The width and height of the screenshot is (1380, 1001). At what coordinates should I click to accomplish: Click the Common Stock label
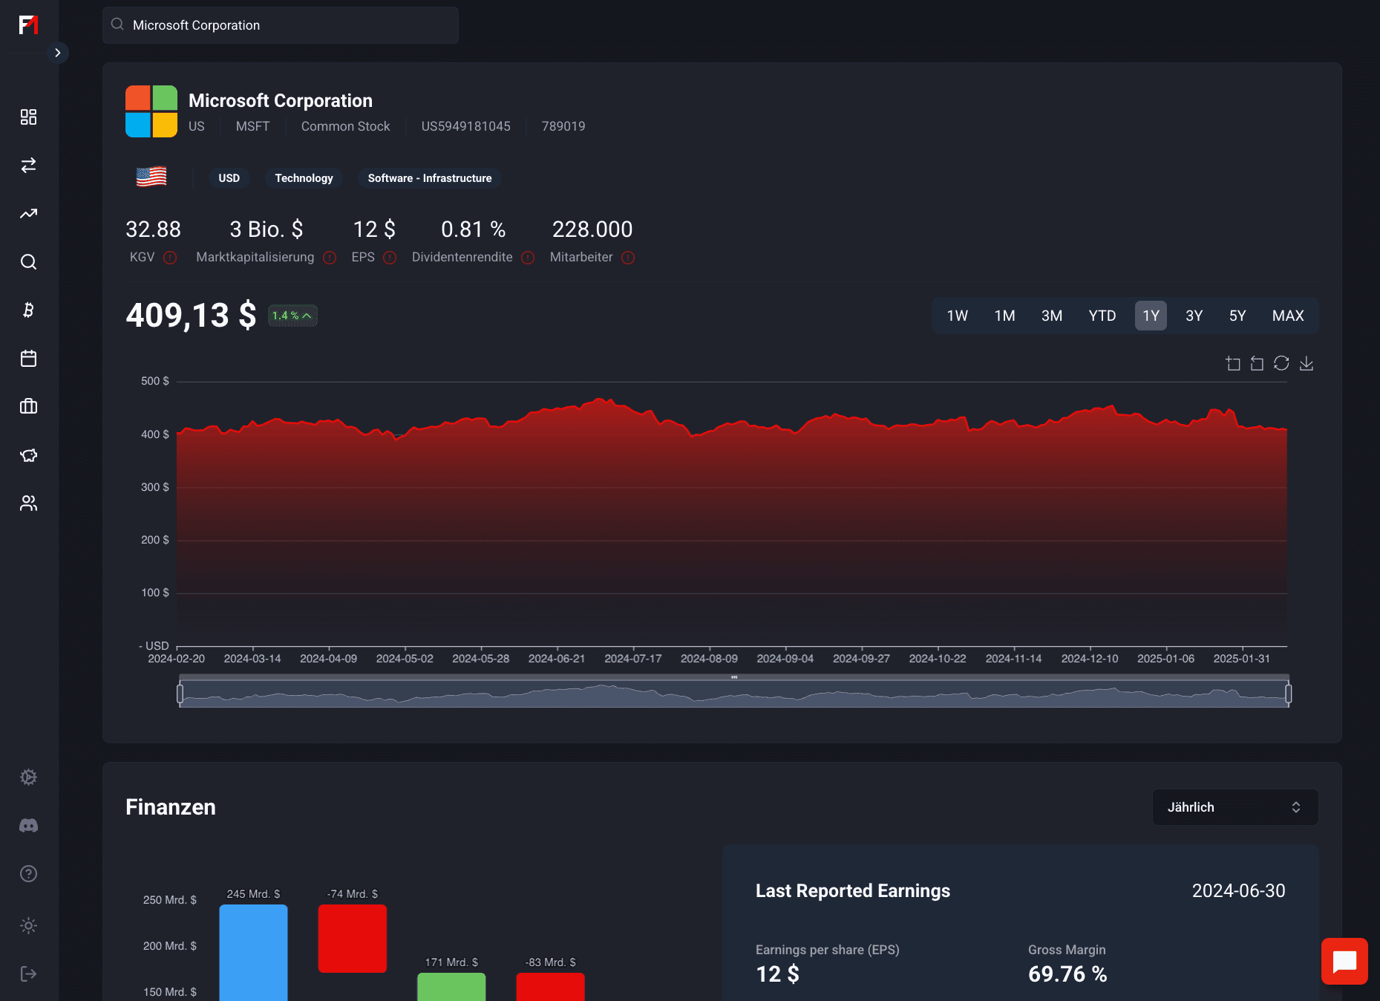(346, 126)
